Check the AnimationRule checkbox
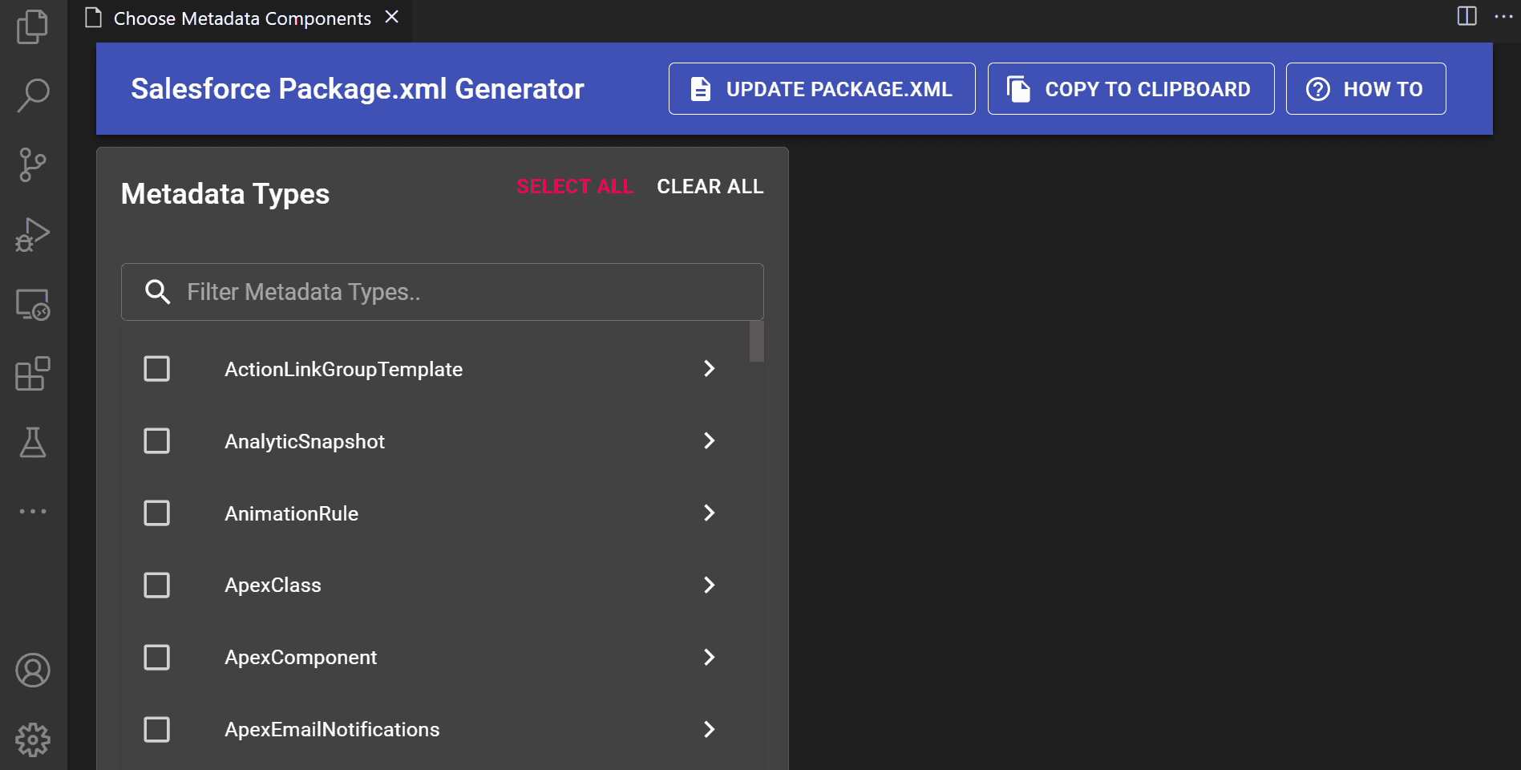Viewport: 1521px width, 770px height. [156, 513]
